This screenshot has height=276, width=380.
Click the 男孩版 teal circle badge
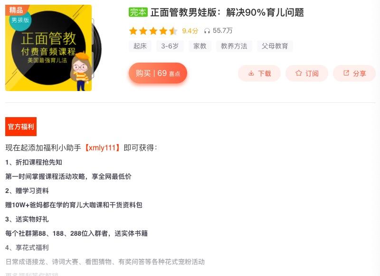tap(20, 20)
